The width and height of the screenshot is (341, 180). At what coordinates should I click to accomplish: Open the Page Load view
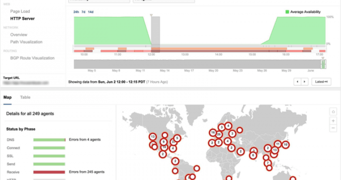20,11
